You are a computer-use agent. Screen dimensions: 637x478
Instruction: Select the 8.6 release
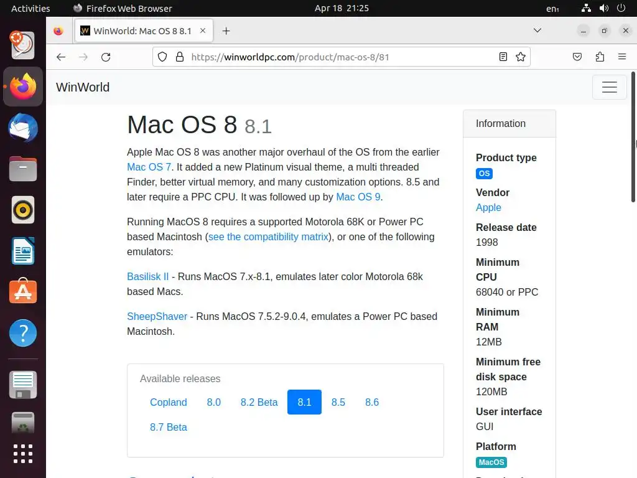(372, 402)
